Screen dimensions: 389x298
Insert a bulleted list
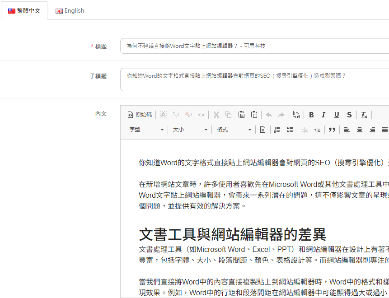coord(290,130)
